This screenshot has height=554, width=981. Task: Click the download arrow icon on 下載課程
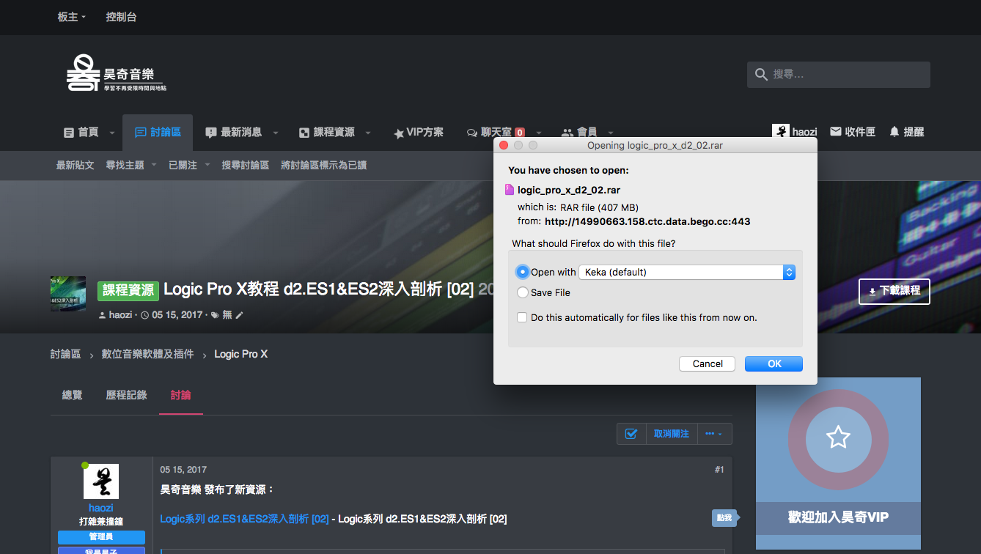click(872, 292)
